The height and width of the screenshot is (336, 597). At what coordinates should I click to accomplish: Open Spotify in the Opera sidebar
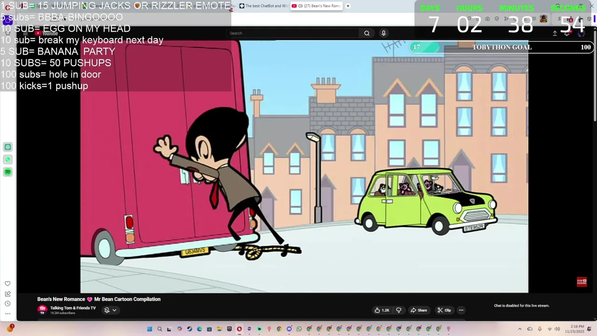tap(8, 172)
